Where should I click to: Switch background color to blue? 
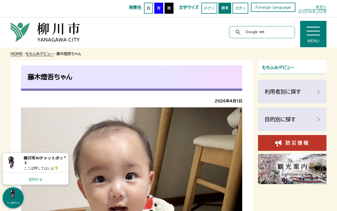(159, 8)
